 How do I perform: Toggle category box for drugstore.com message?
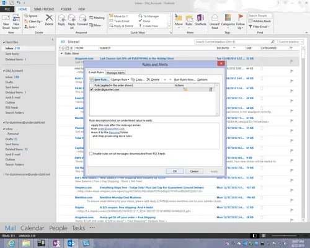point(262,58)
